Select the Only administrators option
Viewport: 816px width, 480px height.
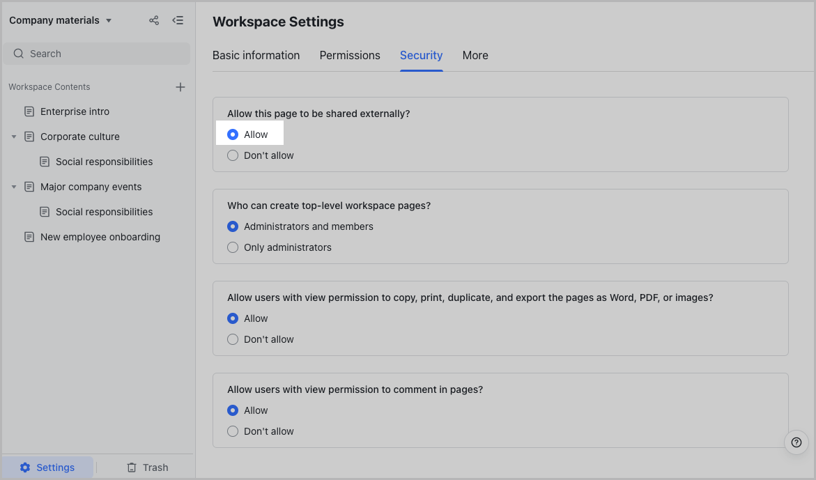(233, 247)
